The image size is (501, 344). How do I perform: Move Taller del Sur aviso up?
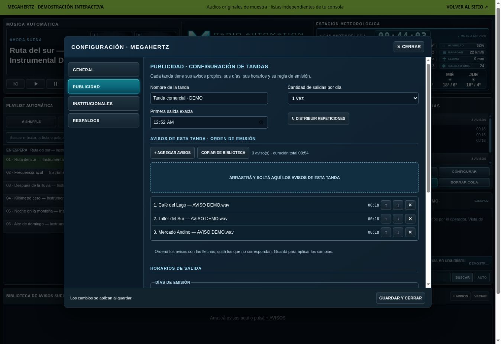pos(386,219)
